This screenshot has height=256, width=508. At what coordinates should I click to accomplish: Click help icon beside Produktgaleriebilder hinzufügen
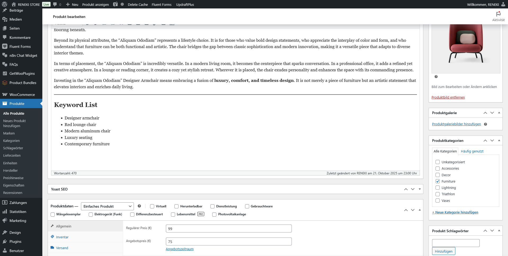click(486, 124)
